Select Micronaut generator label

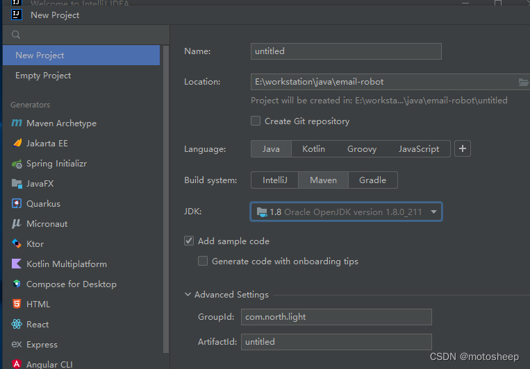pyautogui.click(x=47, y=223)
